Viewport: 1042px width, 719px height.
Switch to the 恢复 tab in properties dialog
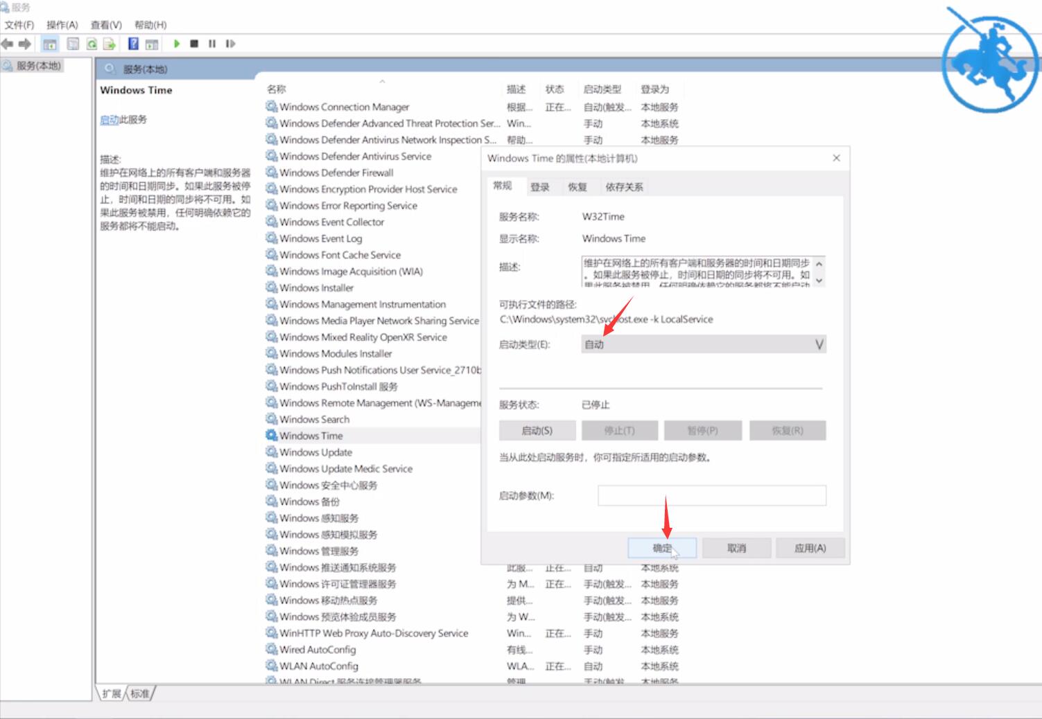(578, 187)
